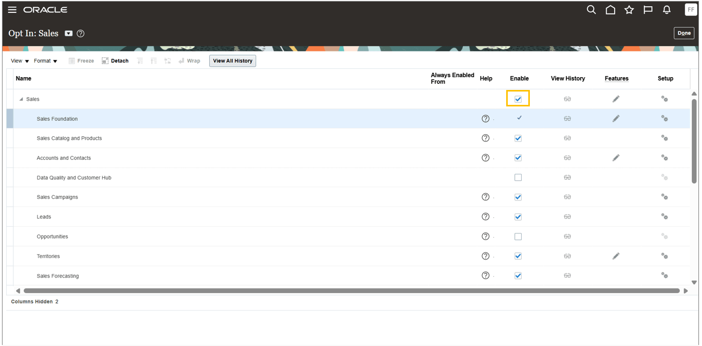Click the Enable column header
702x346 pixels.
519,79
